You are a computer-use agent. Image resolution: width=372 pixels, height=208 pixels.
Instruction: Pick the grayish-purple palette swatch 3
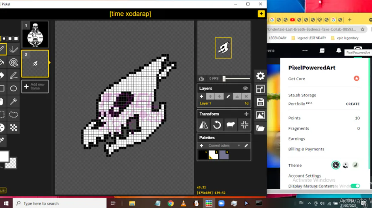pos(224,155)
